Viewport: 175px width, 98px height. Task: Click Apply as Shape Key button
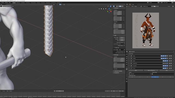click(151, 71)
